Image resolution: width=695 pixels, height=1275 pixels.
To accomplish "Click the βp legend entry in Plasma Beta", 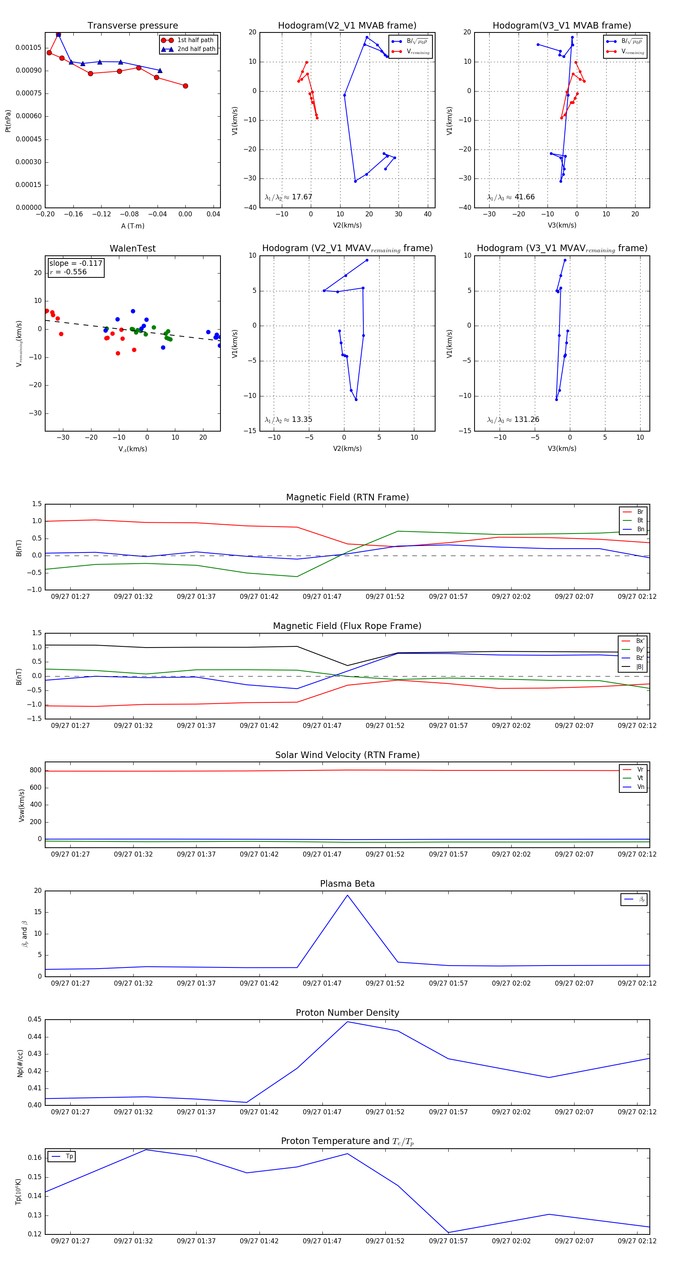I will [x=635, y=899].
